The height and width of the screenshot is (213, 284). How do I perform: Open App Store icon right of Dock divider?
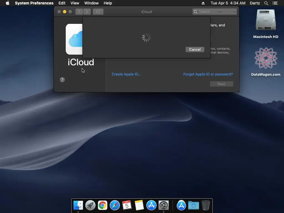point(181,205)
